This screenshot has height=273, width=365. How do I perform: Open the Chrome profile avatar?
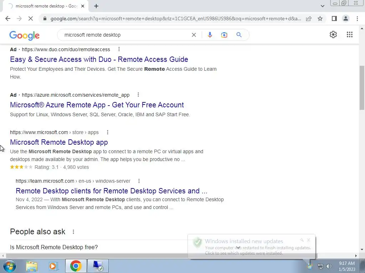click(346, 18)
